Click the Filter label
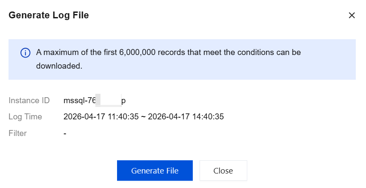This screenshot has height=188, width=366. pyautogui.click(x=17, y=133)
